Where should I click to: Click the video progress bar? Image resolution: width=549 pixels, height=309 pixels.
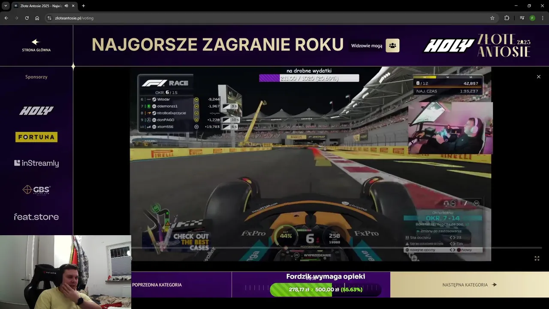pyautogui.click(x=336, y=248)
